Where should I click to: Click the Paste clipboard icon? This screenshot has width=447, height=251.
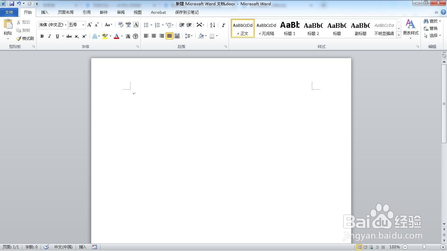tap(8, 24)
